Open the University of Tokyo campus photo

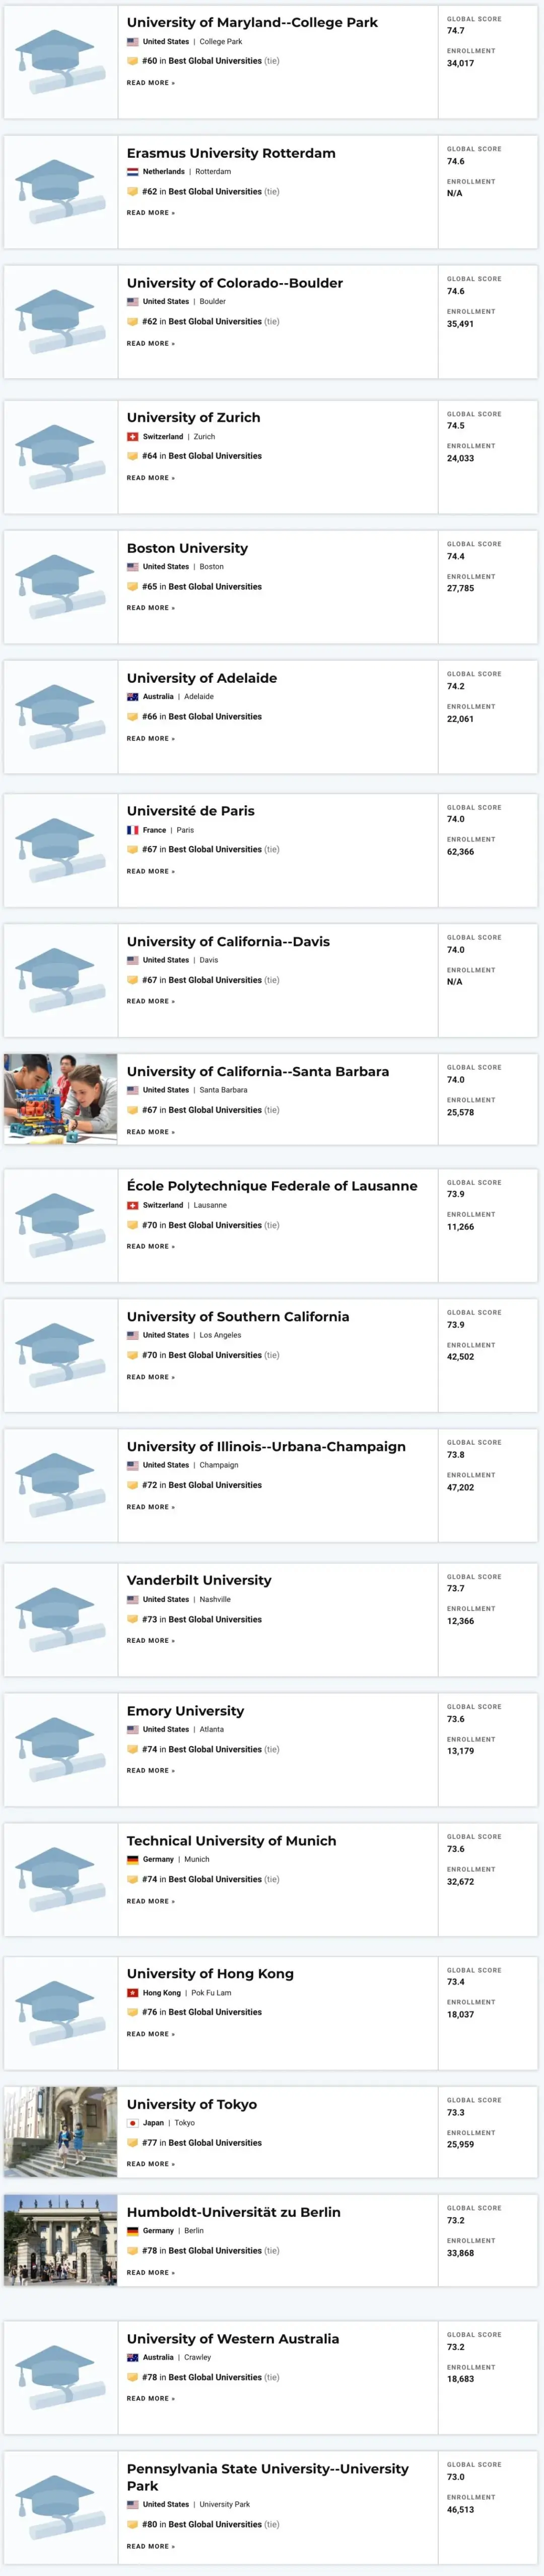pos(60,2131)
